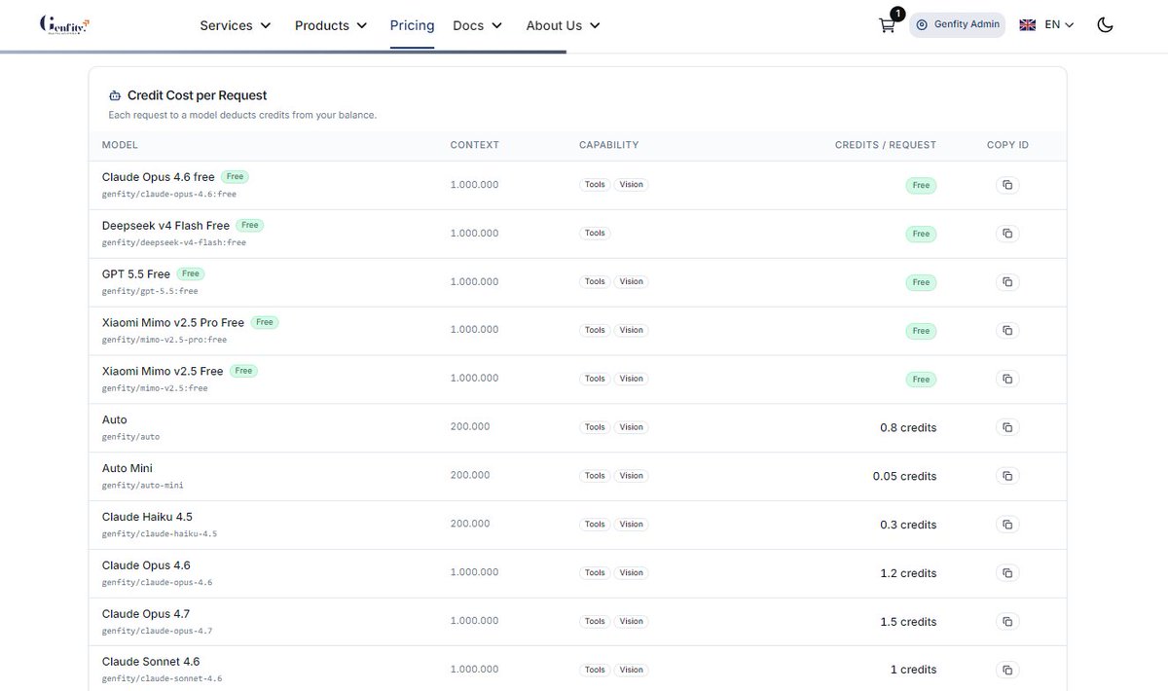
Task: Select the genfity/claude-haiku-4.5 ID text
Action: tap(160, 533)
